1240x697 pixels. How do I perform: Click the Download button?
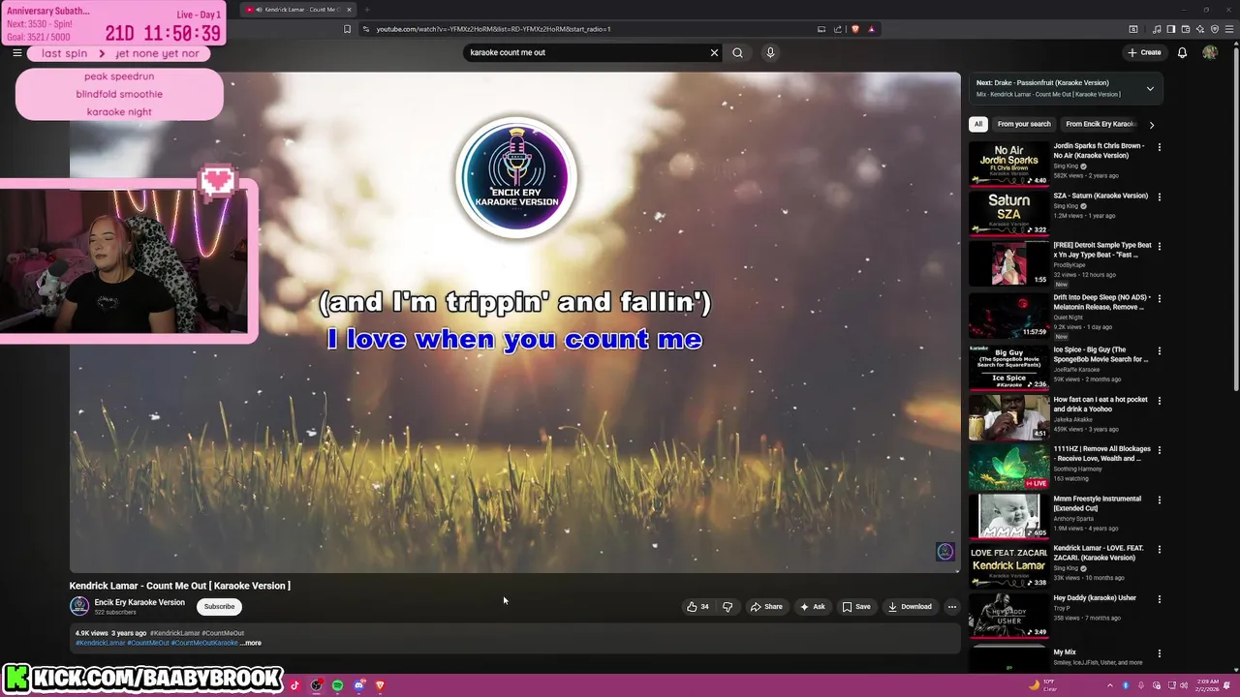pos(910,607)
